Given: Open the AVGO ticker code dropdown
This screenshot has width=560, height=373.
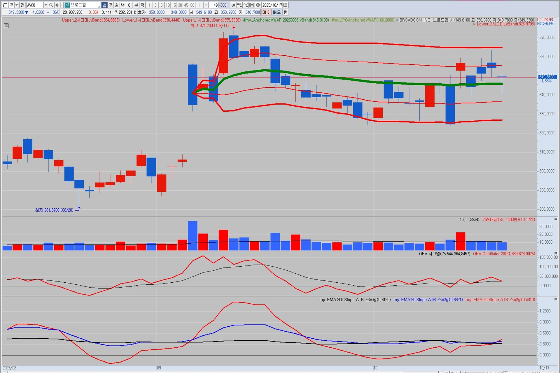Looking at the screenshot, I should [x=45, y=5].
